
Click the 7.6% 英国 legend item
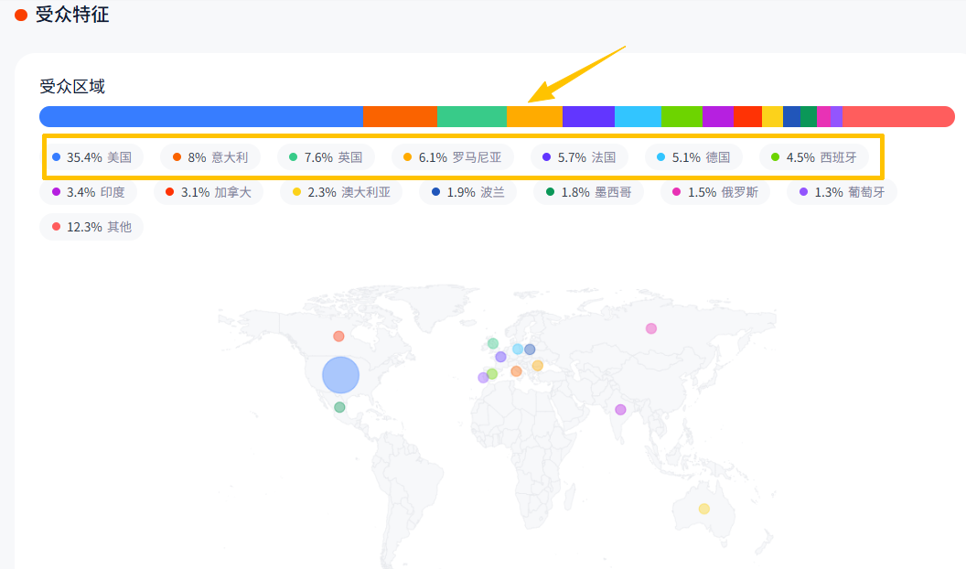point(326,157)
